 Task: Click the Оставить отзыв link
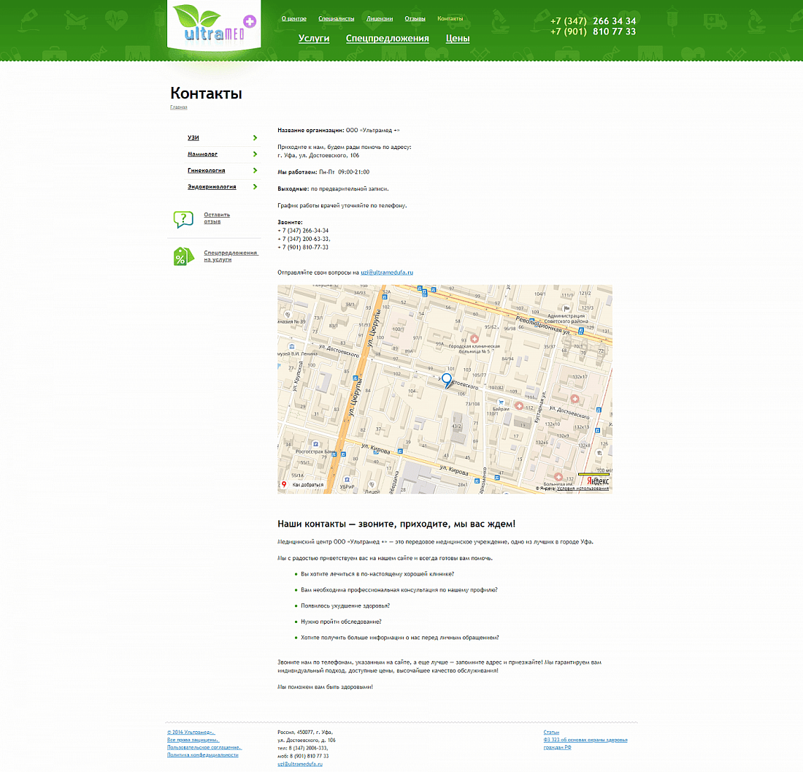217,218
